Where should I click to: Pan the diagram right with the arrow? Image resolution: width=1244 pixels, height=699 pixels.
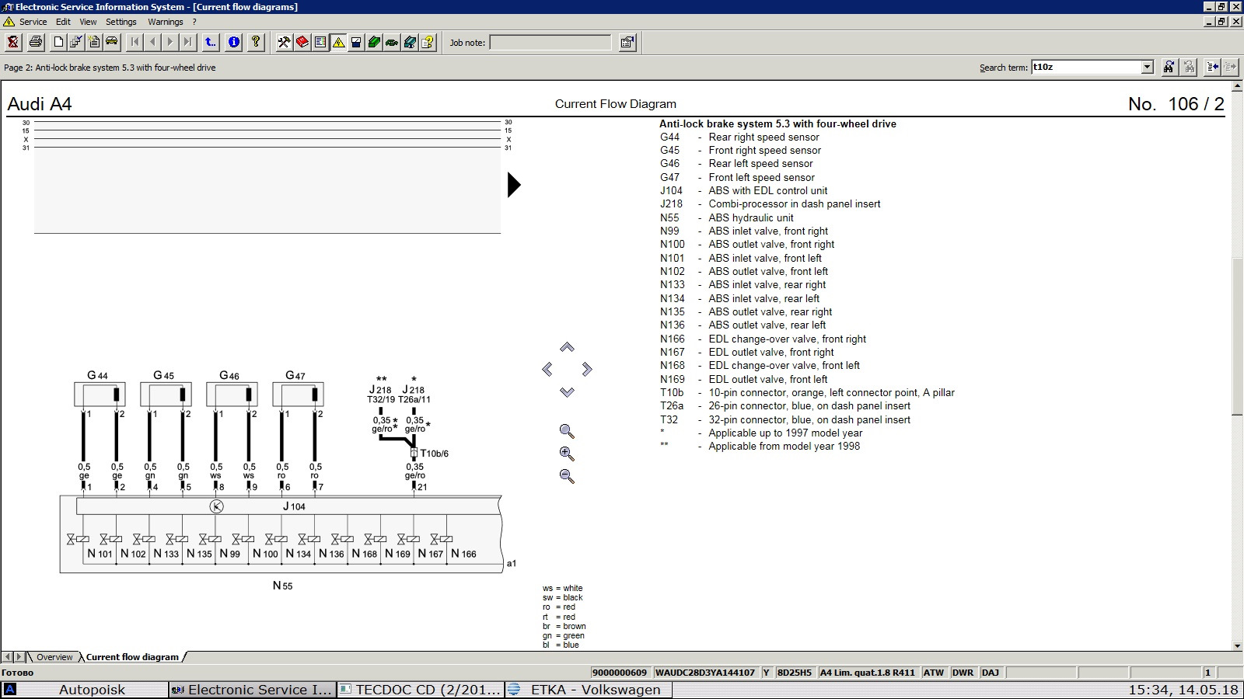click(x=587, y=369)
